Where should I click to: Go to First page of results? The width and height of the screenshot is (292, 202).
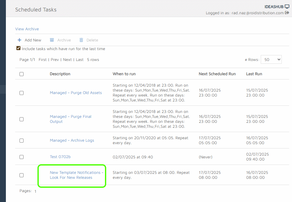click(43, 60)
